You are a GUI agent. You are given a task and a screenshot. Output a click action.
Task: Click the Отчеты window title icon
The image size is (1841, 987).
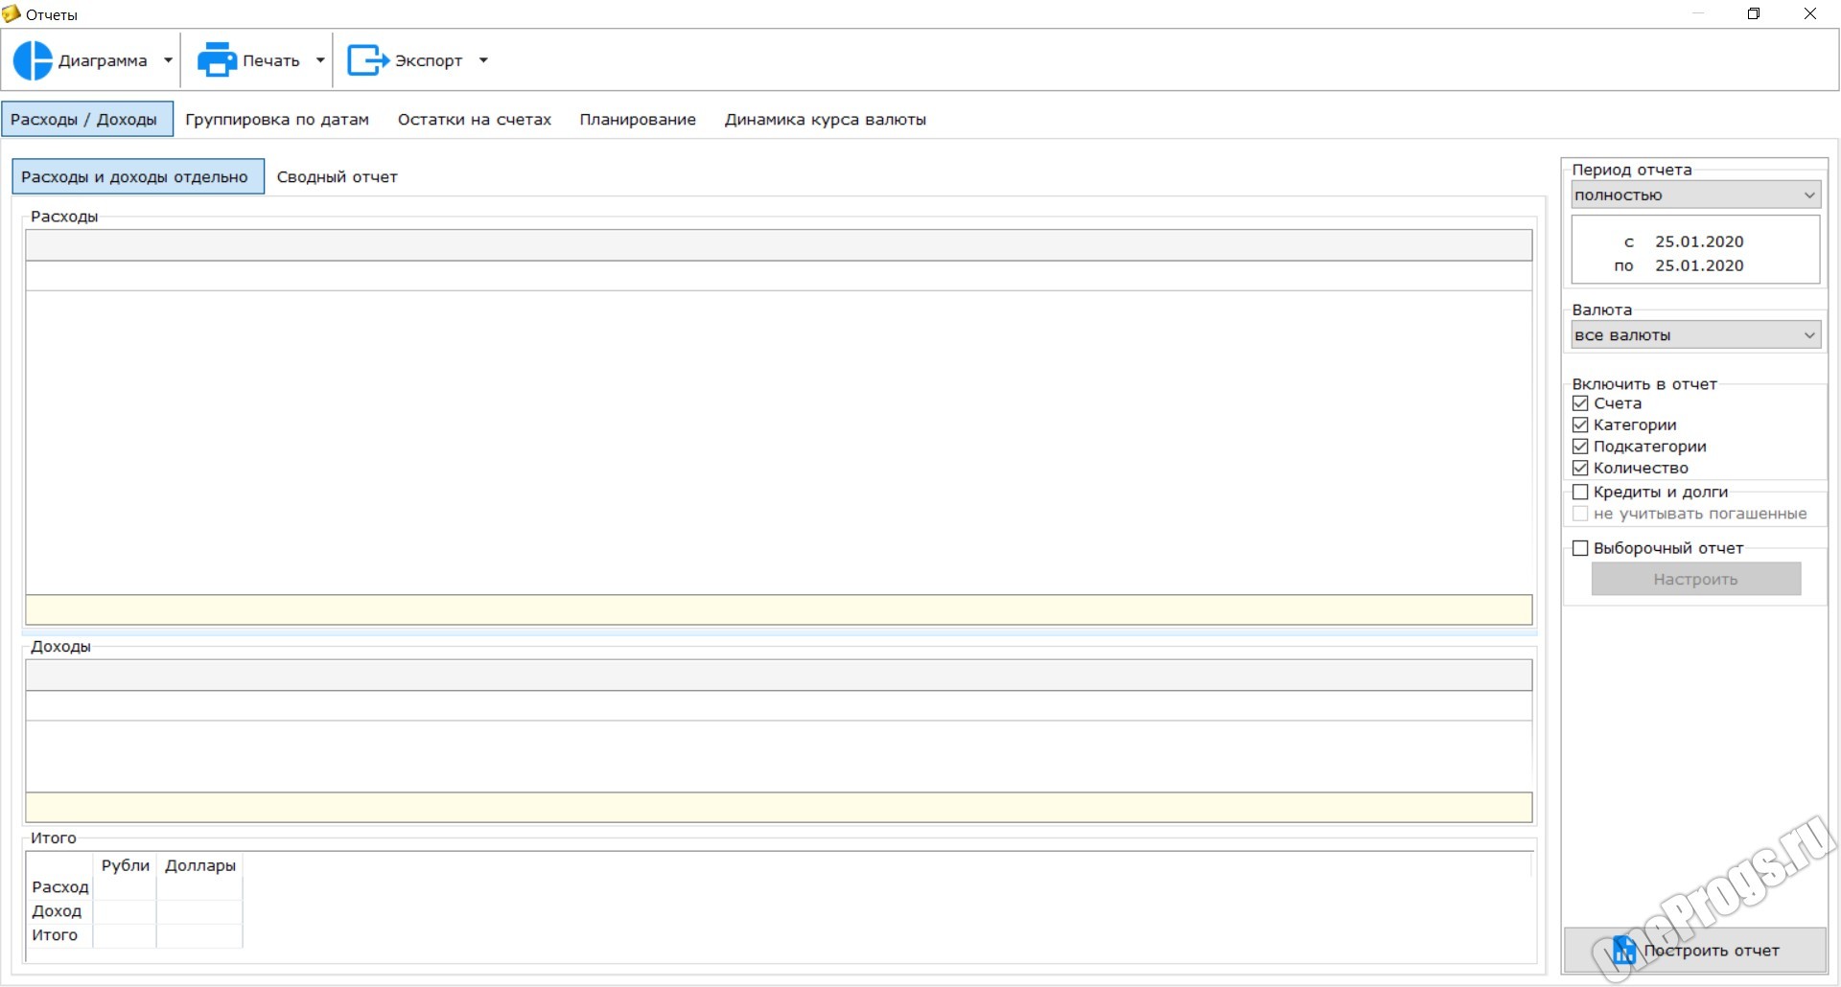[x=12, y=13]
